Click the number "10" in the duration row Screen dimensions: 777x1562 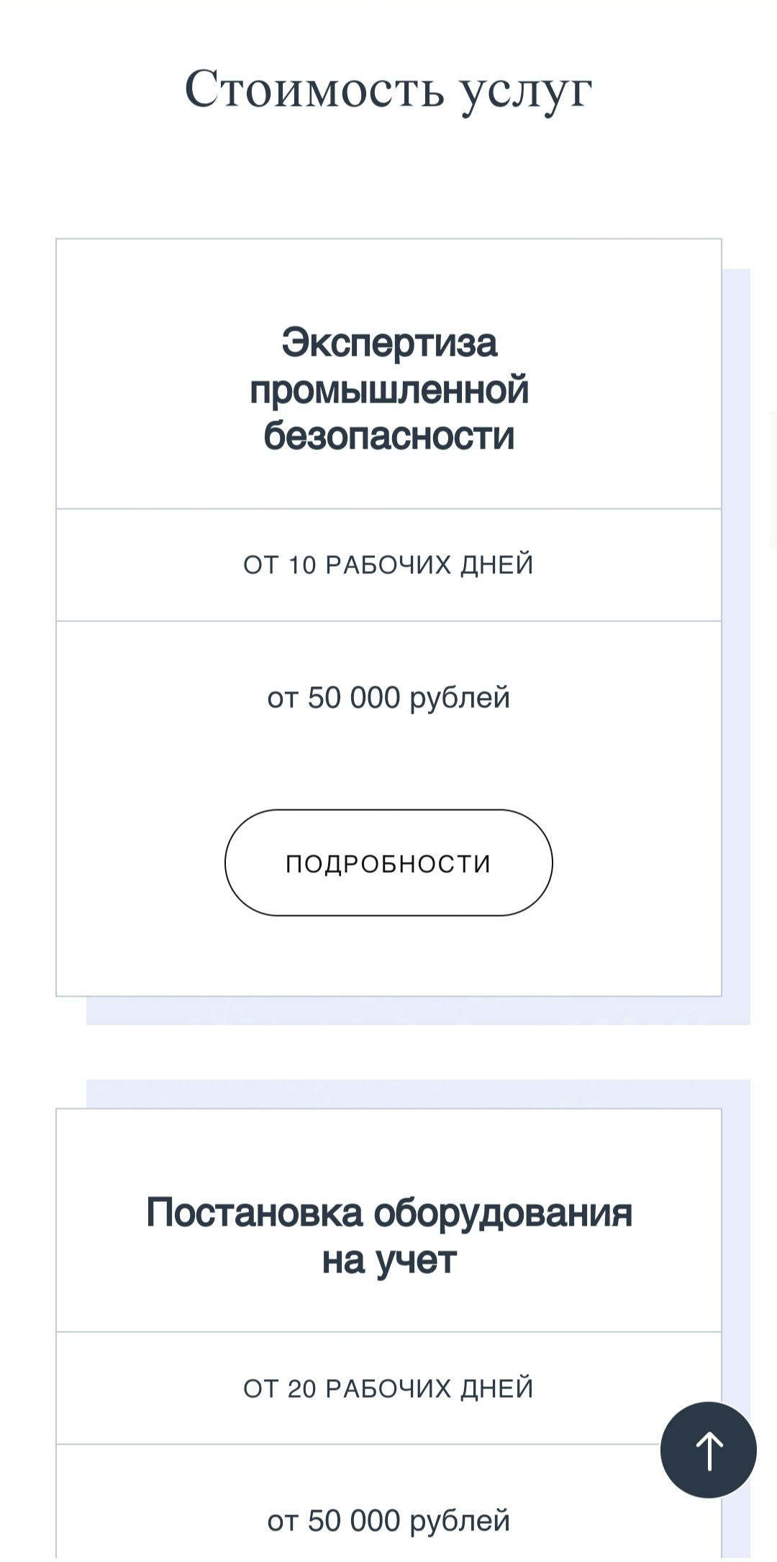coord(302,565)
